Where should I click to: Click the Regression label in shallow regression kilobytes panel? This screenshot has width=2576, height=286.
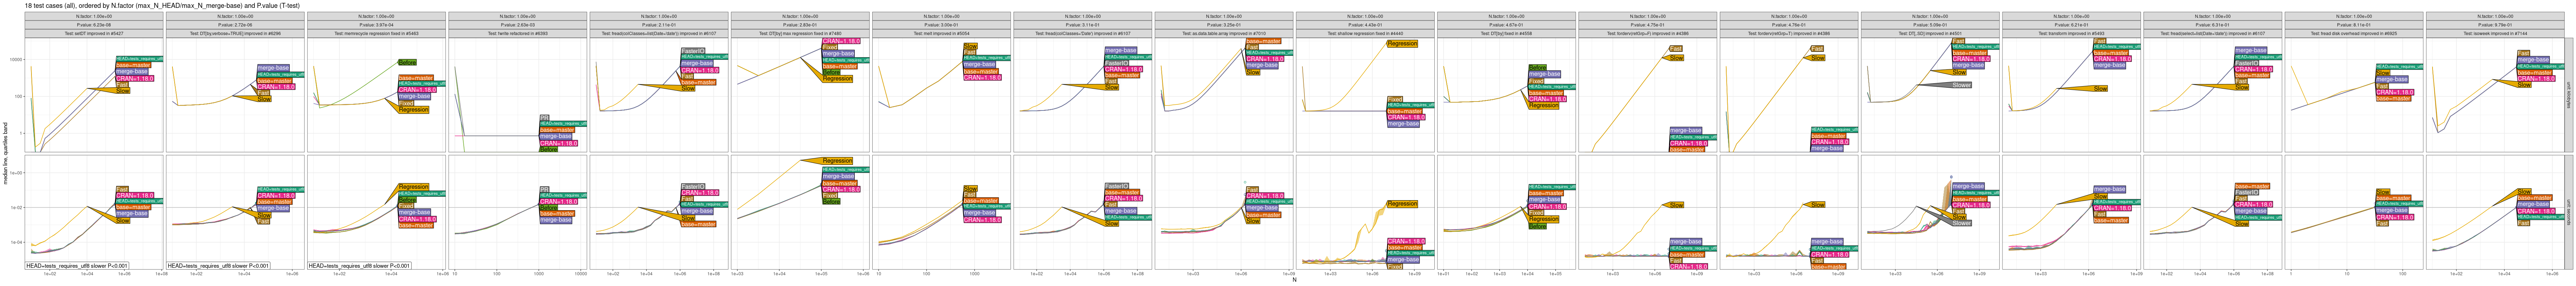click(1402, 43)
